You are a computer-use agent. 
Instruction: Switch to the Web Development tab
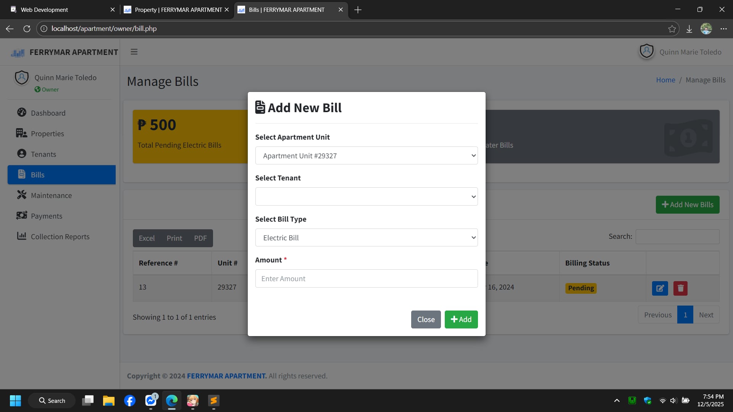[57, 10]
